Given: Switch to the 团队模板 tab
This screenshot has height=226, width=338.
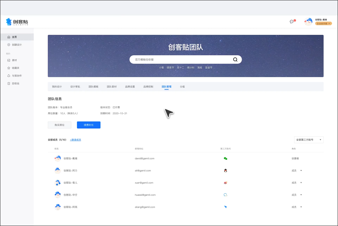Looking at the screenshot, I should tap(93, 86).
